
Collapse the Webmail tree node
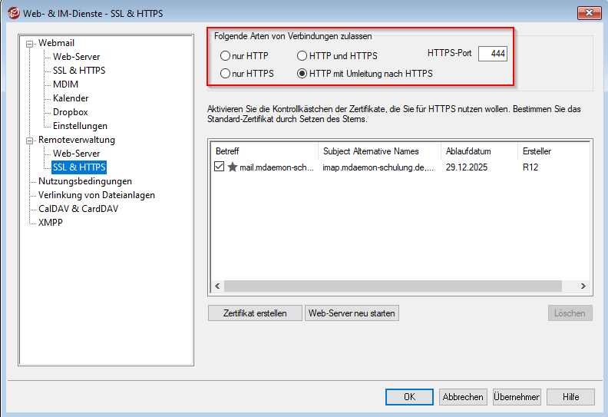[30, 44]
